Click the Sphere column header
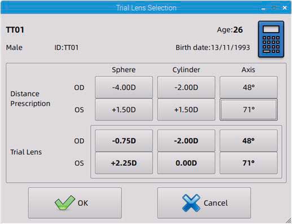Image resolution: width=292 pixels, height=224 pixels. 124,70
